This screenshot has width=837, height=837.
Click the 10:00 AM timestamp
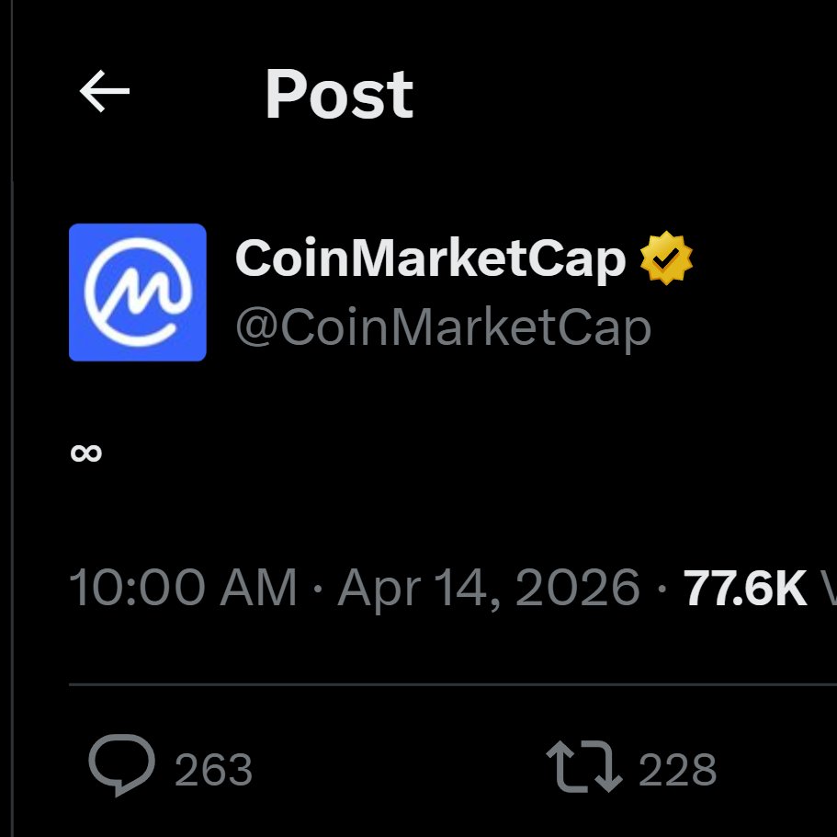pyautogui.click(x=184, y=587)
